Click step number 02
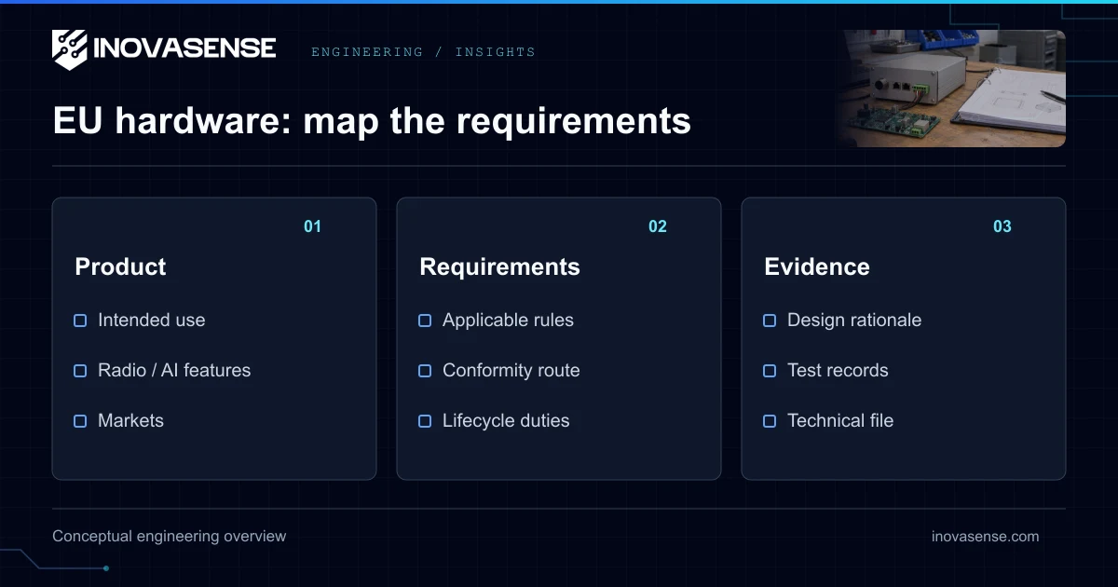This screenshot has width=1118, height=587. click(x=658, y=226)
